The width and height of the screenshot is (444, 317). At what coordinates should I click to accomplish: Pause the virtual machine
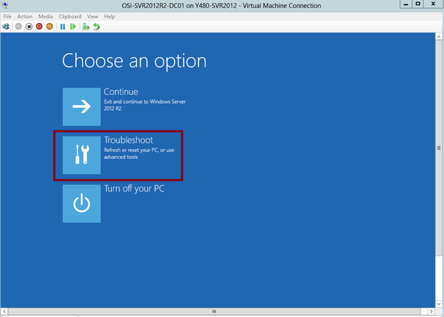pyautogui.click(x=63, y=26)
